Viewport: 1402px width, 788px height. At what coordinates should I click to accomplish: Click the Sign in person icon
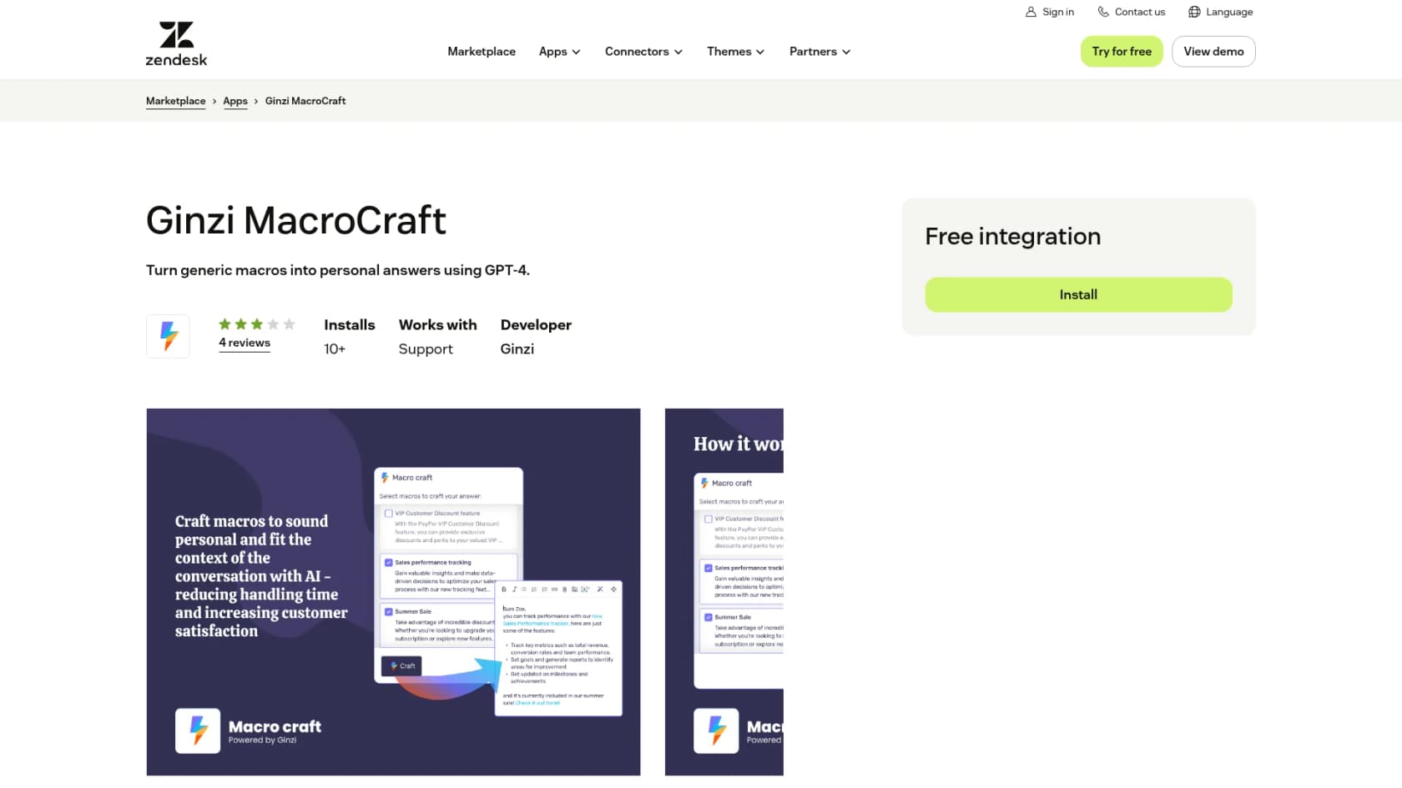1031,12
